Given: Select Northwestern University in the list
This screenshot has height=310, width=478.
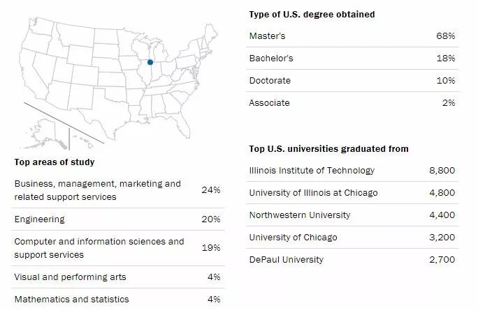Looking at the screenshot, I should [300, 215].
